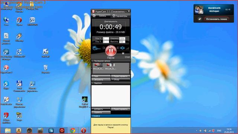Click the tray volume speaker icon

[200, 131]
